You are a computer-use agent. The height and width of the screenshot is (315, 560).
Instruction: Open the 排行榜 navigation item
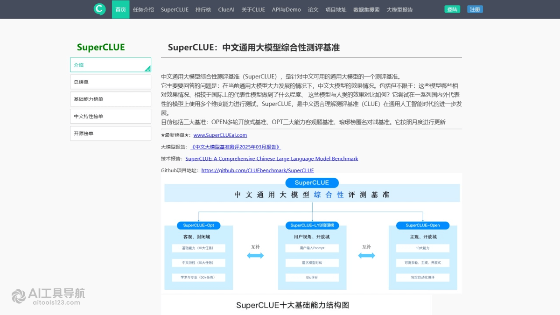(203, 9)
